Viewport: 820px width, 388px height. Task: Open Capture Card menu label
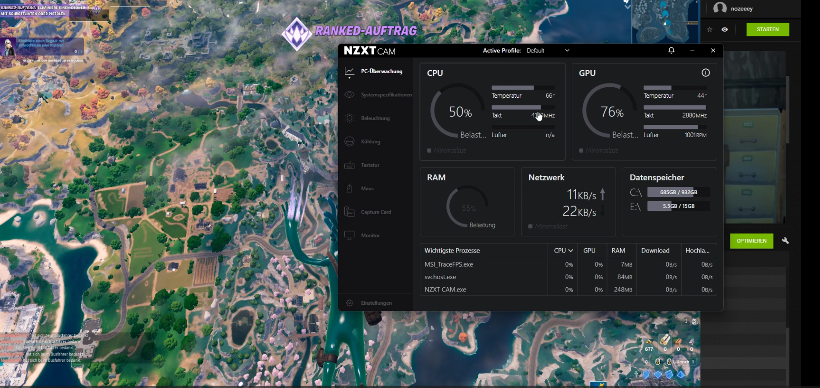[x=376, y=212]
